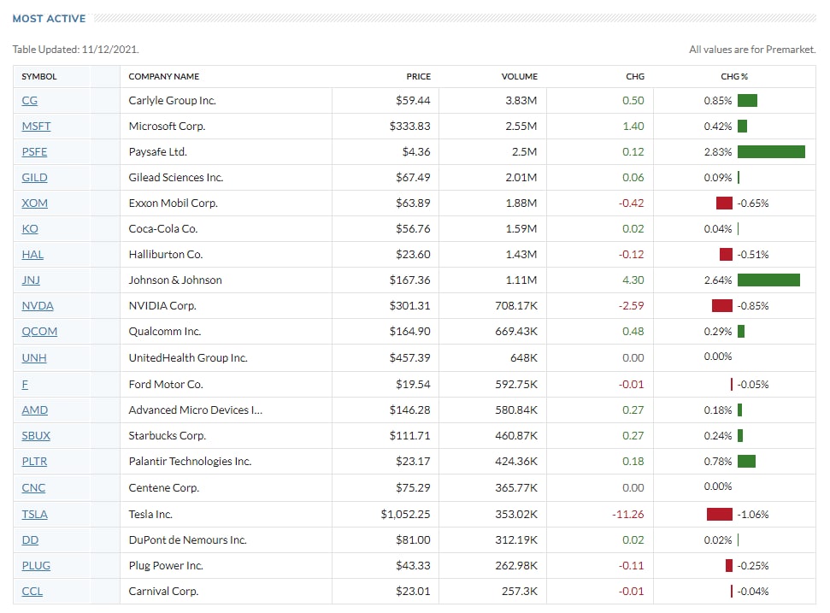The height and width of the screenshot is (613, 830).
Task: Select Advanced Micro Devices company name
Action: click(x=196, y=410)
